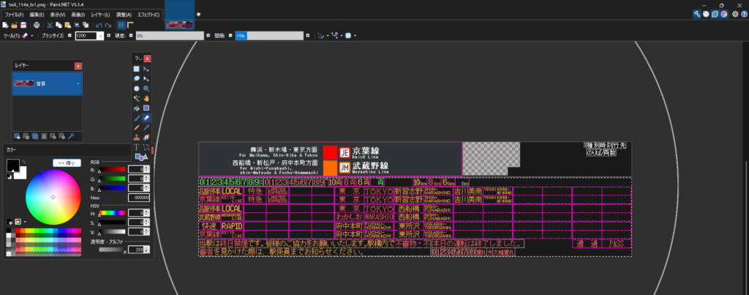This screenshot has height=295, width=749.
Task: Open layer properties wrench icon
Action: [x=71, y=135]
